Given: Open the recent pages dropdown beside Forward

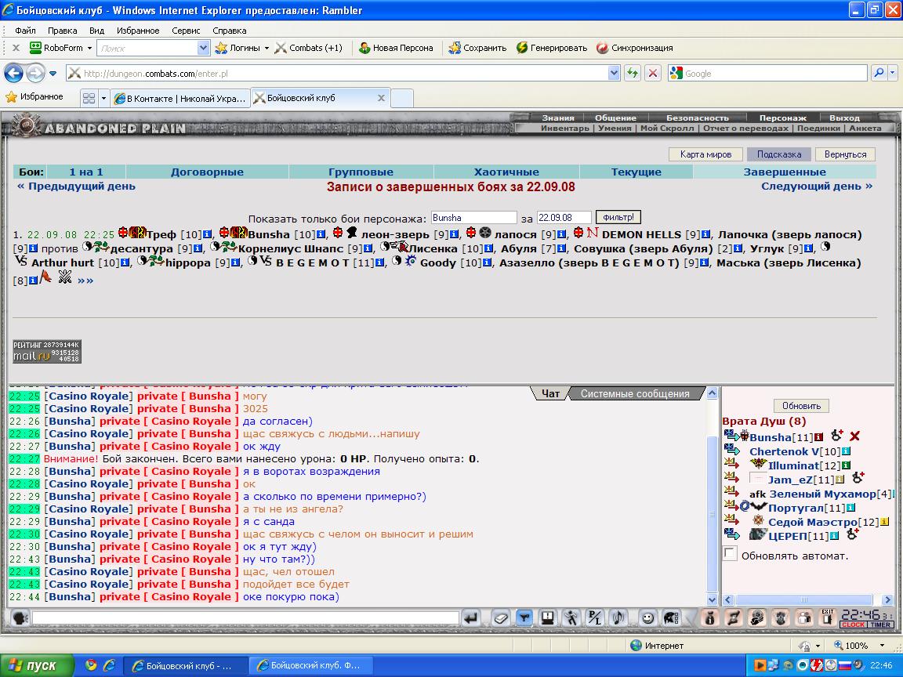Looking at the screenshot, I should [x=53, y=74].
